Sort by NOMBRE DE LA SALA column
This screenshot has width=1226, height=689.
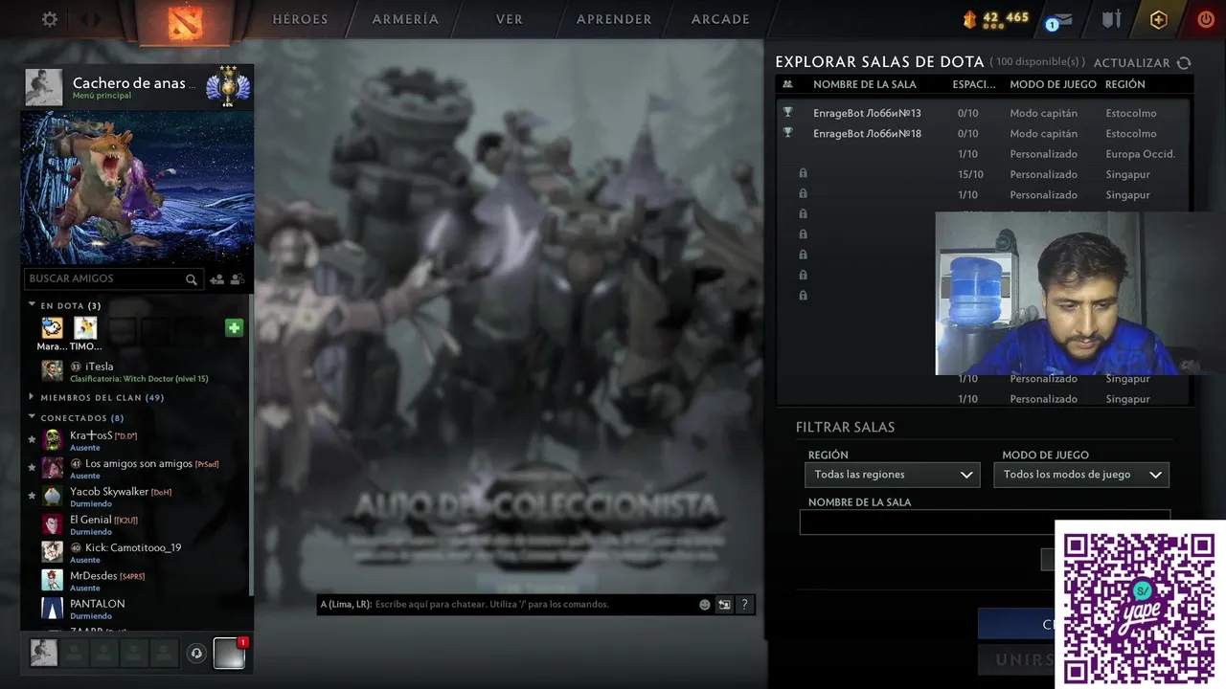[x=865, y=84]
